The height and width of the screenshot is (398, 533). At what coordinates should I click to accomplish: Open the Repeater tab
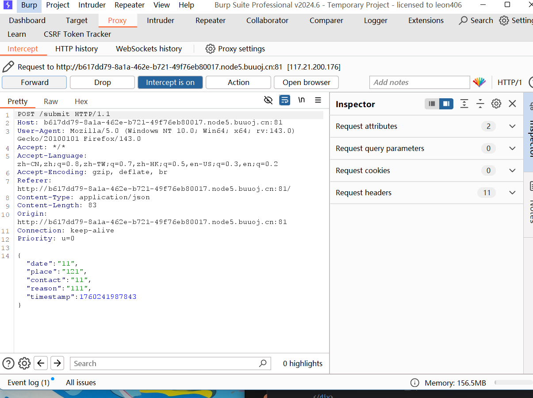click(211, 20)
